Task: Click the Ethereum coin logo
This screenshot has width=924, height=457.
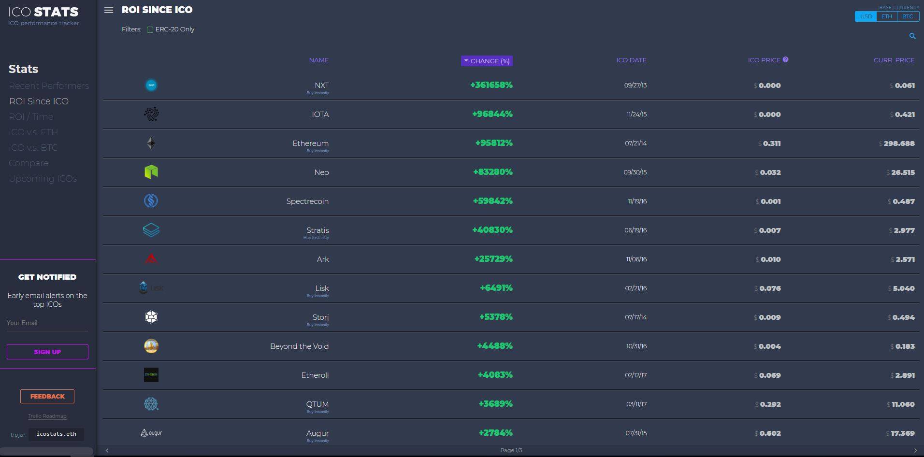Action: coord(151,143)
